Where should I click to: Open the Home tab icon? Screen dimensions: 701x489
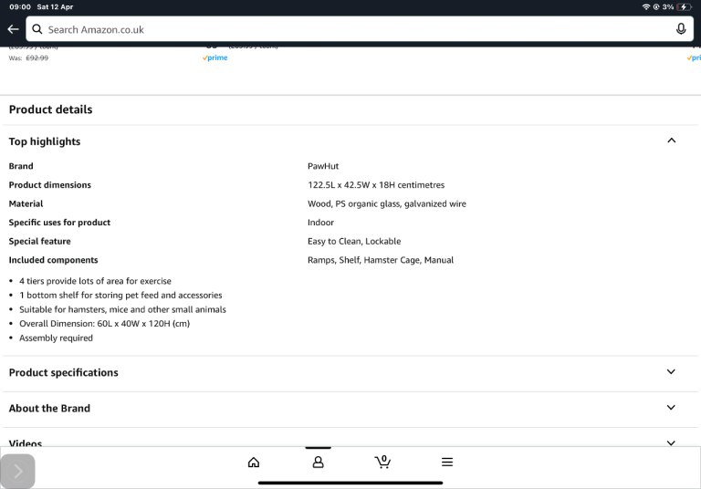tap(254, 462)
